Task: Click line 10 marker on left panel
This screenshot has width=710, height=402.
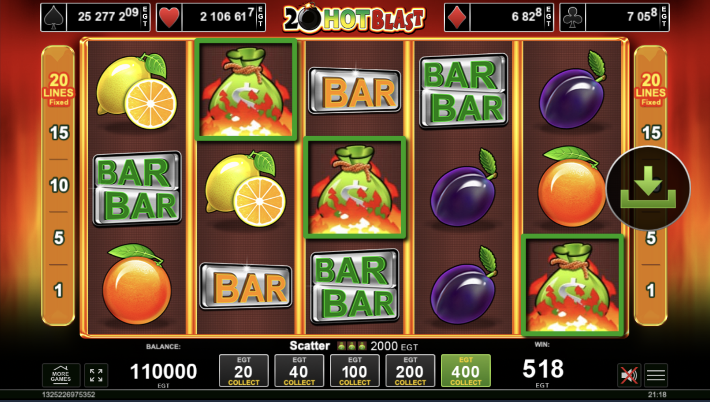Action: tap(59, 185)
